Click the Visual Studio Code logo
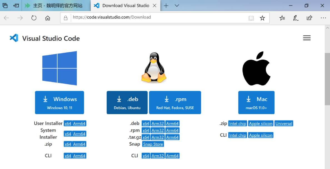This screenshot has height=169, width=330. (x=13, y=38)
